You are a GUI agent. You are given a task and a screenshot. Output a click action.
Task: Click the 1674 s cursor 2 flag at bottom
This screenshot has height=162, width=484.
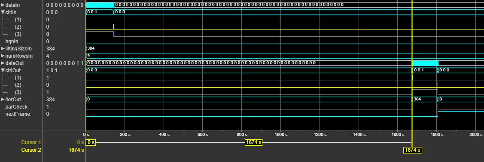pos(412,150)
